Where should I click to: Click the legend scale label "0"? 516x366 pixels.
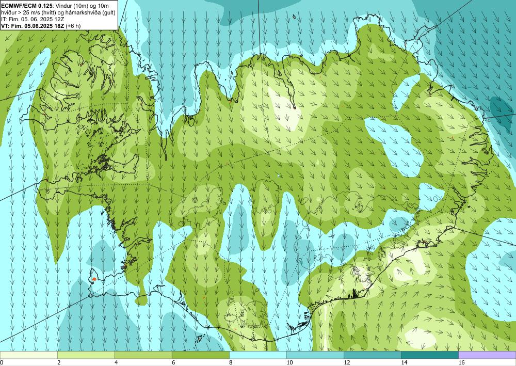(x=2, y=362)
